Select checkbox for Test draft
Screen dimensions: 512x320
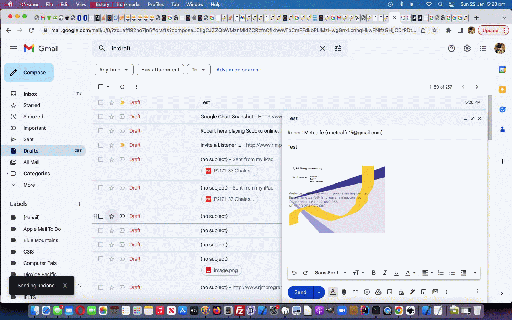click(x=101, y=102)
